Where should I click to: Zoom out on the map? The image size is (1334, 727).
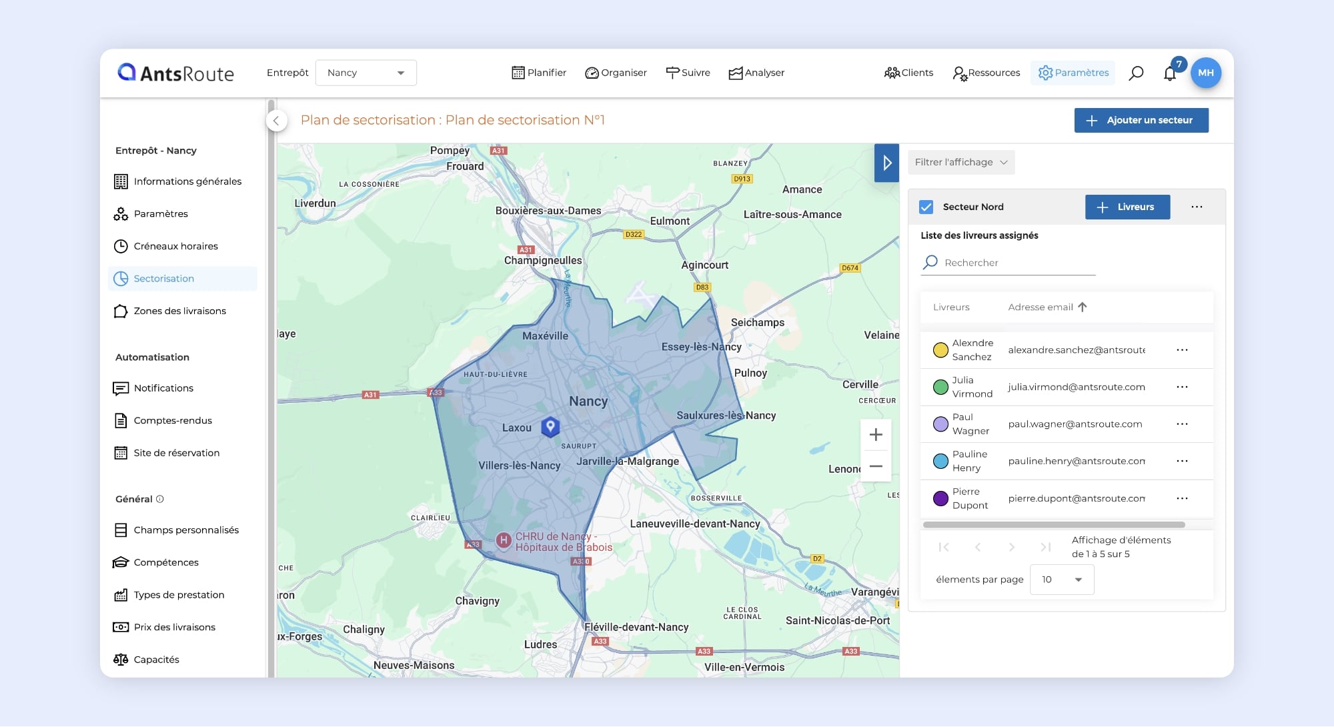[876, 466]
